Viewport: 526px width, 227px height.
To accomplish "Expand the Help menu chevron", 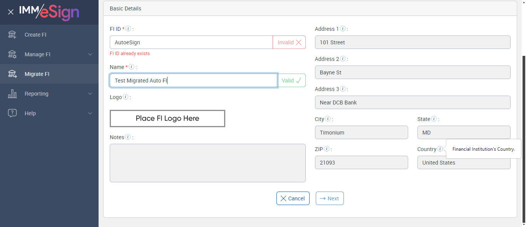I will pos(90,113).
